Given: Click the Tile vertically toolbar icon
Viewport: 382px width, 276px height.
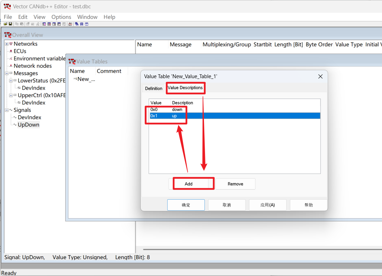Looking at the screenshot, I should click(x=87, y=24).
